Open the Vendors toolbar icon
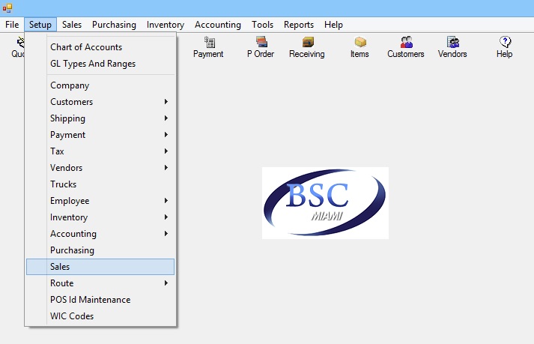534x344 pixels. [x=452, y=47]
